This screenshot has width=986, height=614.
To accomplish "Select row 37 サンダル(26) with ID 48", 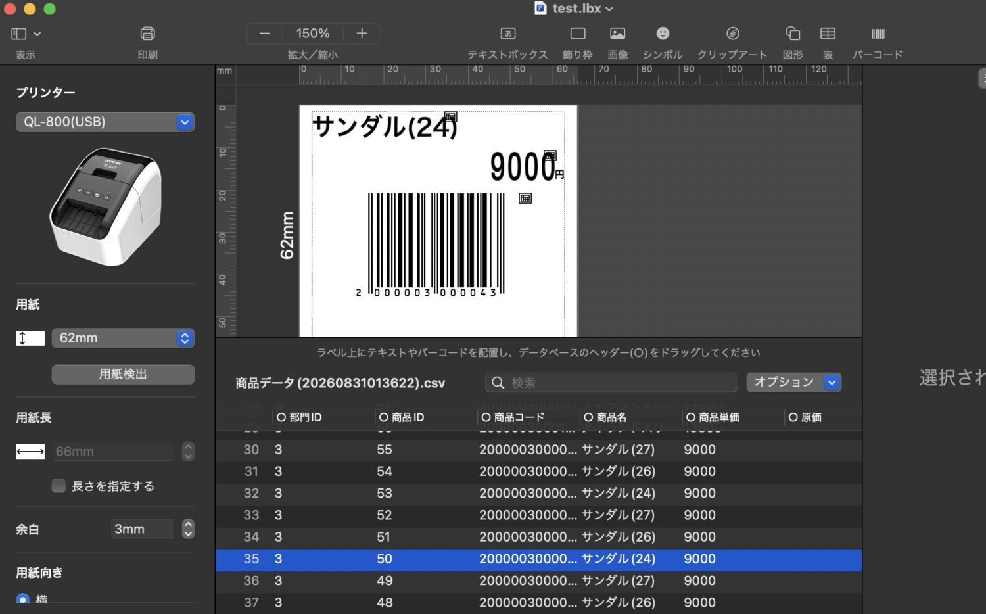I will 538,602.
